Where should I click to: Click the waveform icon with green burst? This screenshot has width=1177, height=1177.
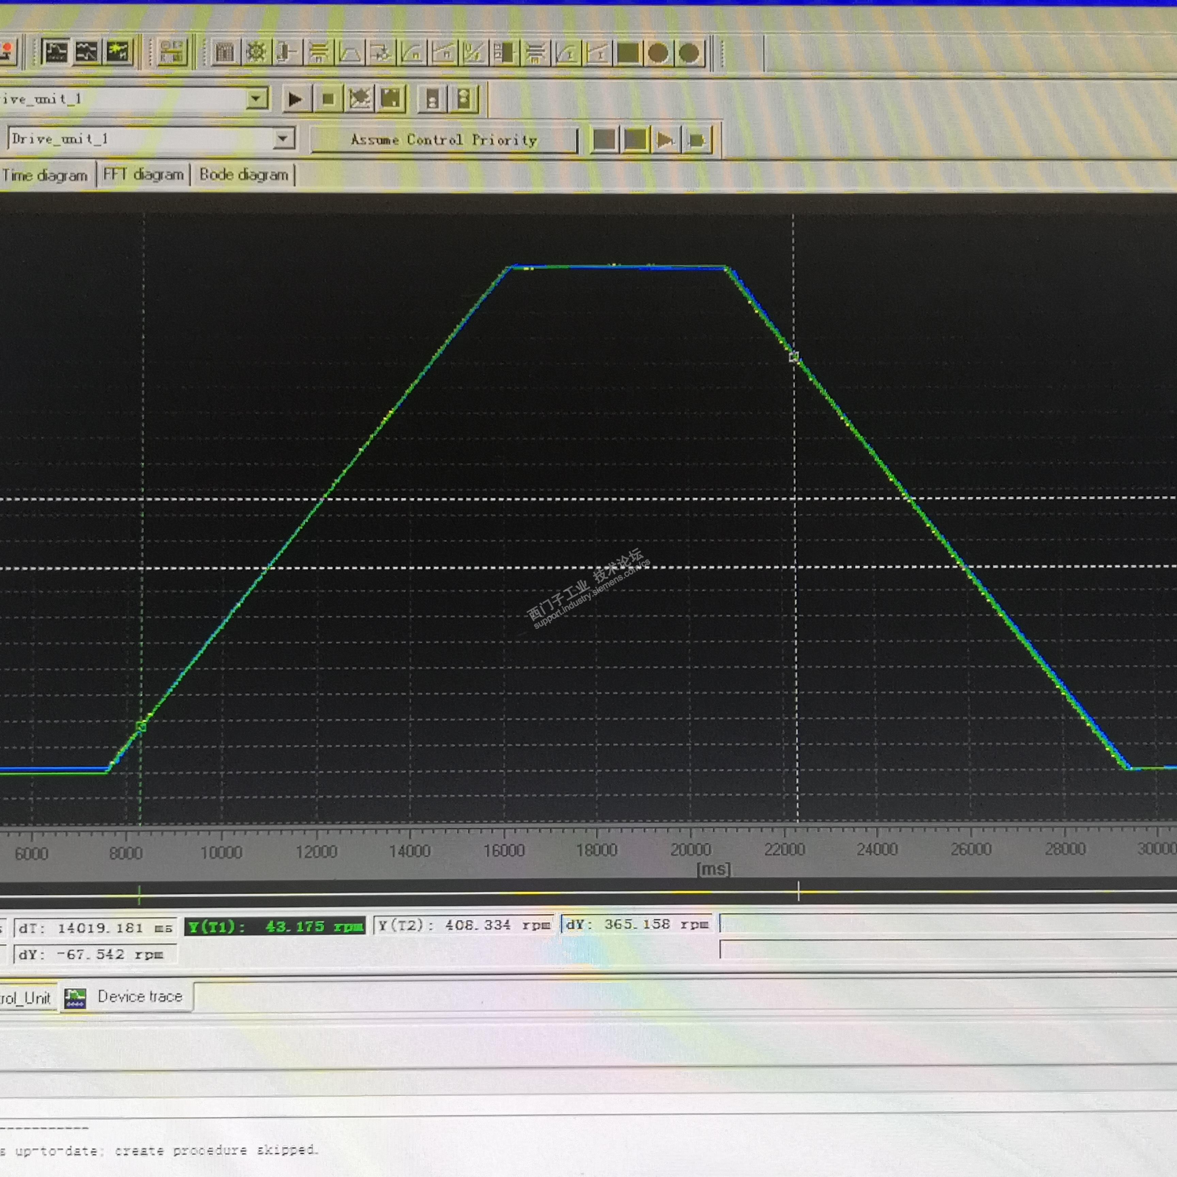[x=118, y=52]
